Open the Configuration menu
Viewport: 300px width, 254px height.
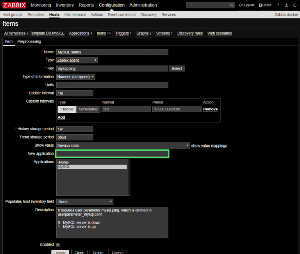click(x=112, y=5)
